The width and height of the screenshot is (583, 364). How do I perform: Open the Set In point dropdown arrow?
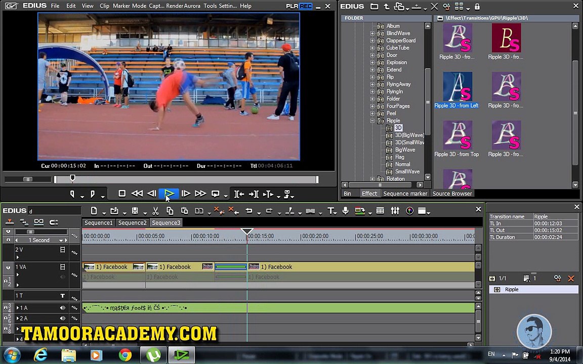pos(82,196)
